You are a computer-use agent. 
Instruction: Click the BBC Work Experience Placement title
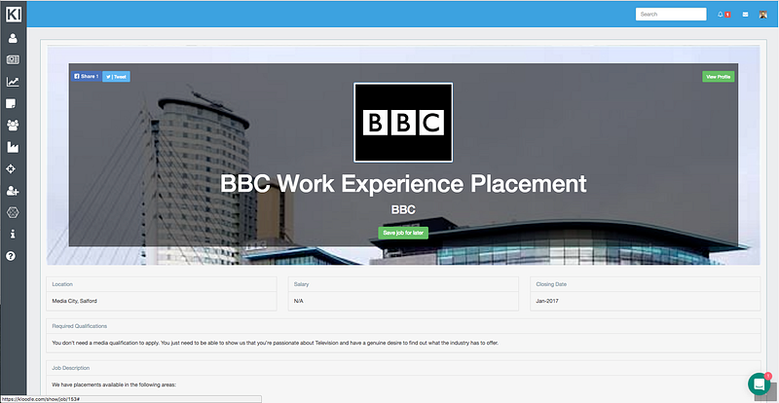tap(403, 184)
